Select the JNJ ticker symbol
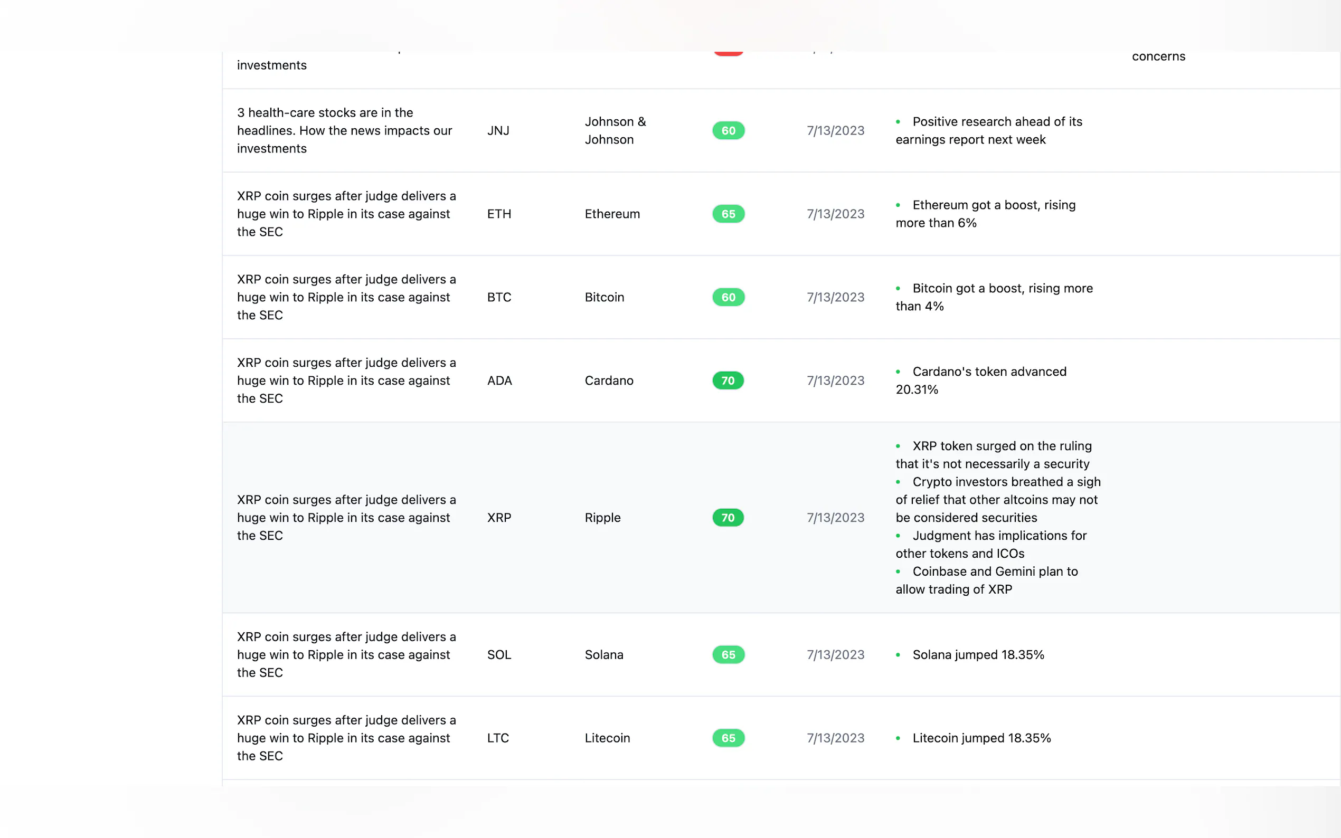 click(498, 131)
